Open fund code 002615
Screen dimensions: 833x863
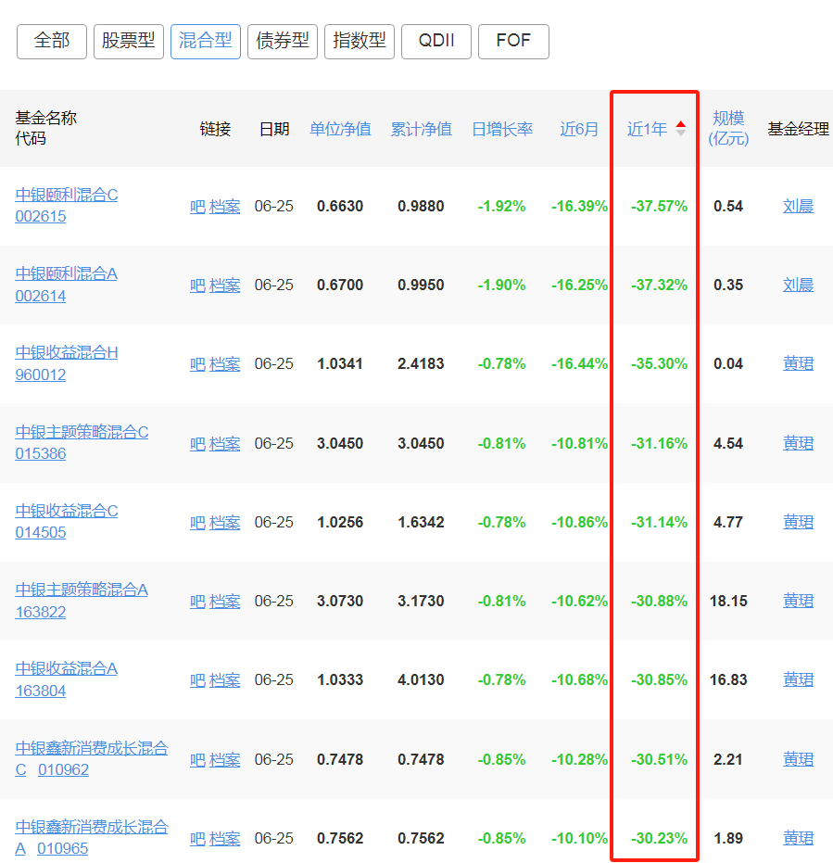tap(41, 216)
